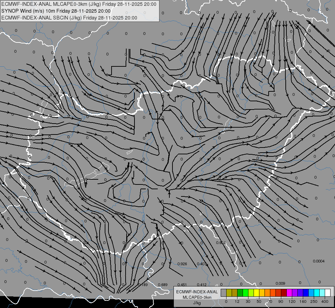
Task: Select the J/kg unit label in the legend
Action: click(197, 303)
